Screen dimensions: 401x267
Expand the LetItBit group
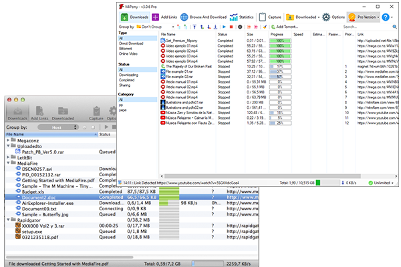pyautogui.click(x=8, y=157)
